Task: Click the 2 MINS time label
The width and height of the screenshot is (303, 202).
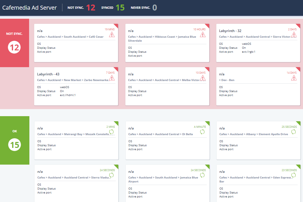Action: pyautogui.click(x=110, y=127)
